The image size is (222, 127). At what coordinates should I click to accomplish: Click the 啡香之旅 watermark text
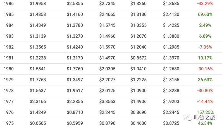tap(204, 118)
